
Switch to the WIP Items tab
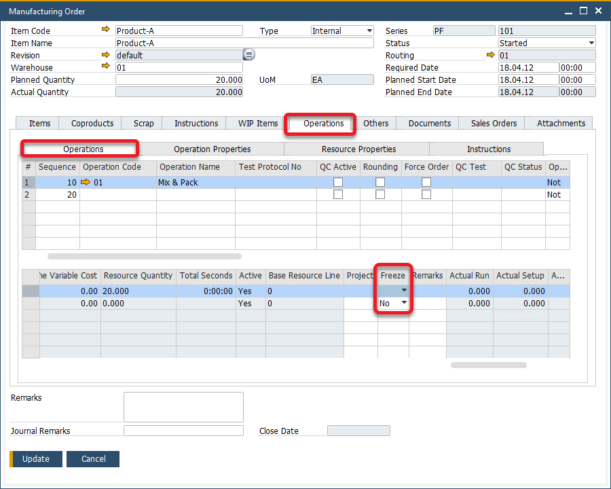click(257, 123)
